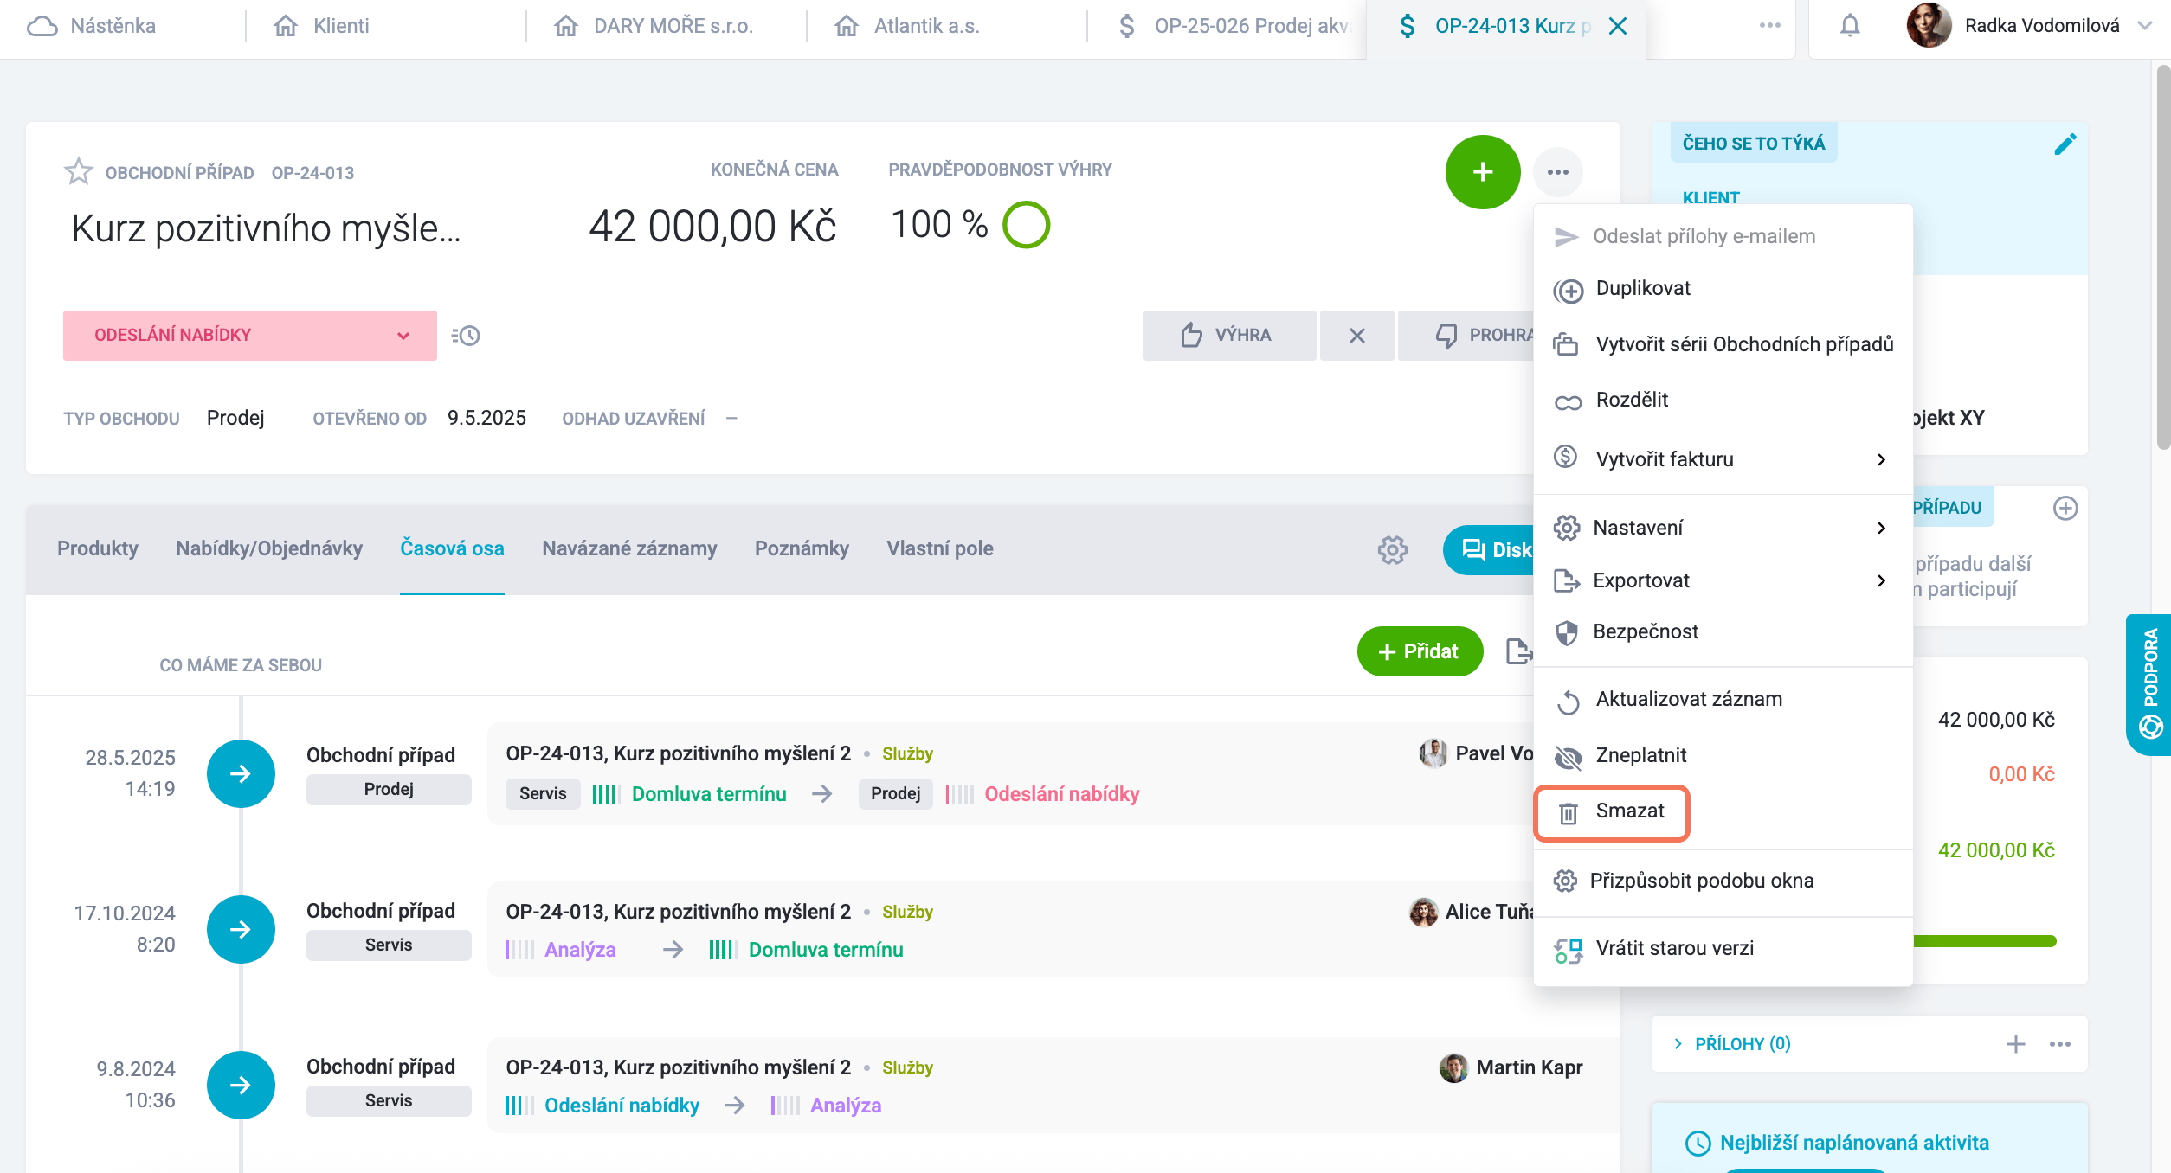Open Odeslání nabídky stage dropdown
The image size is (2171, 1173).
pyautogui.click(x=250, y=336)
